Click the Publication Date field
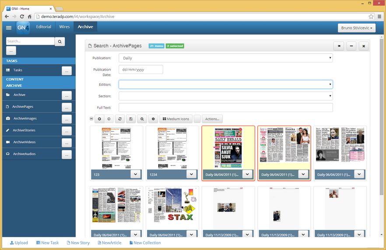The height and width of the screenshot is (250, 386). (x=141, y=70)
